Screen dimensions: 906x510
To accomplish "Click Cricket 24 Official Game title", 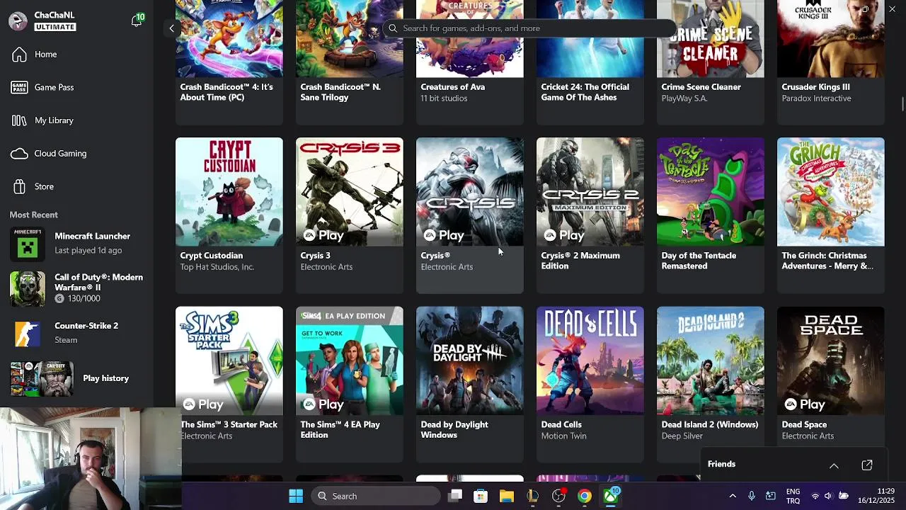I will pos(585,92).
